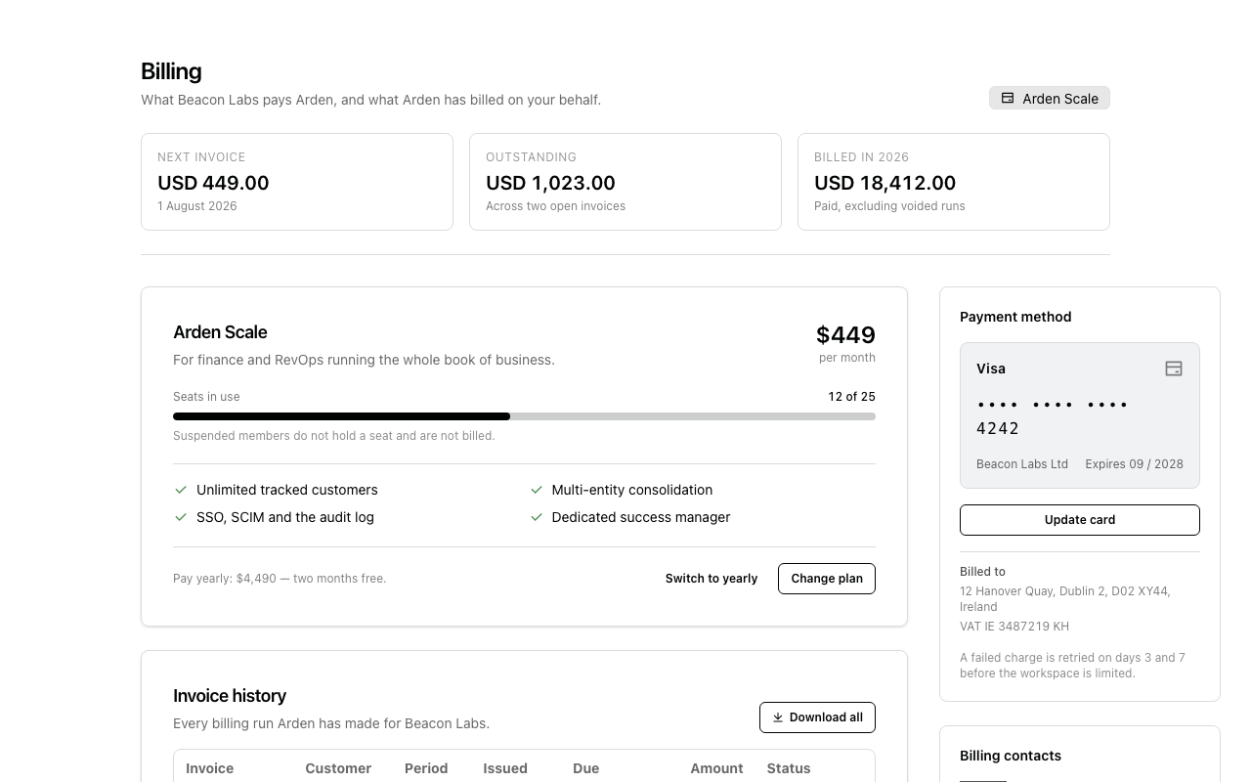
Task: Click the card icon in Arden Scale badge
Action: (x=1008, y=98)
